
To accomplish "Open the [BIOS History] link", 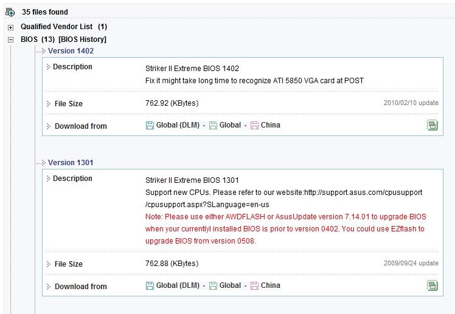I will (82, 39).
